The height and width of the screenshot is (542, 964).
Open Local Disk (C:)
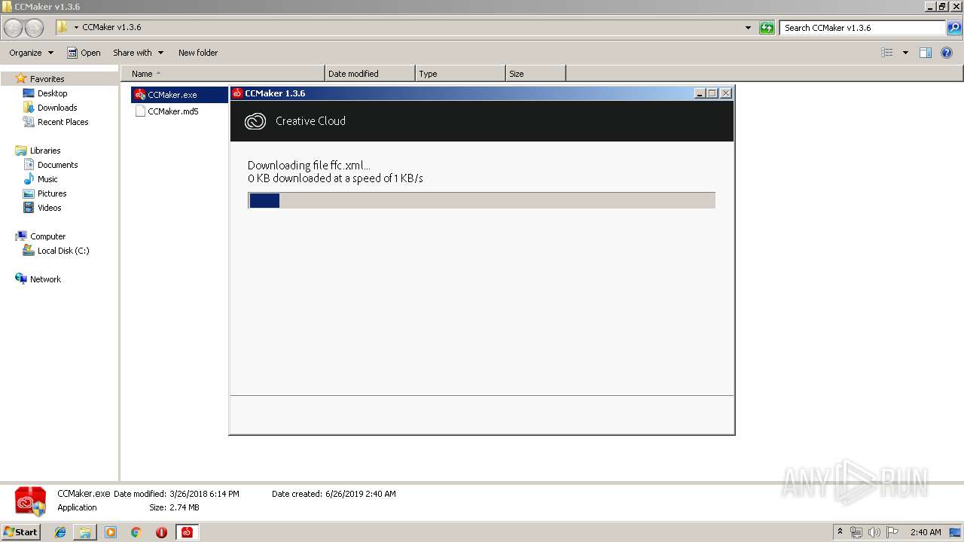[56, 251]
